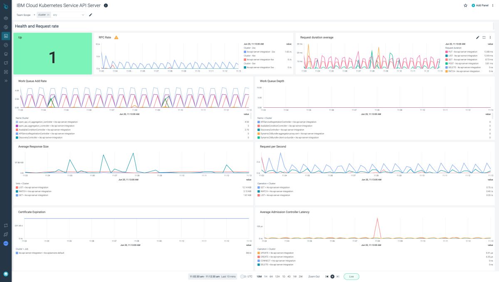
Task: Add a scope filter with the plus icon
Action: [34, 15]
